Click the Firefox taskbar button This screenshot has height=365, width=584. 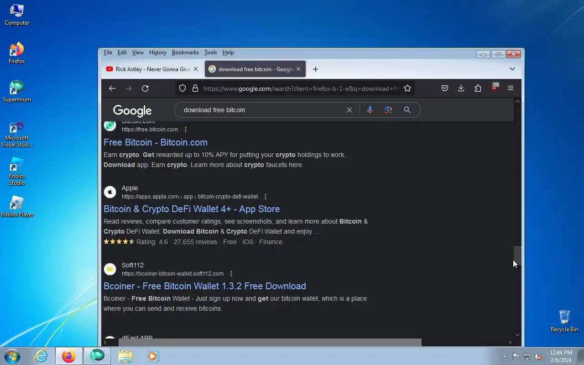pos(69,356)
